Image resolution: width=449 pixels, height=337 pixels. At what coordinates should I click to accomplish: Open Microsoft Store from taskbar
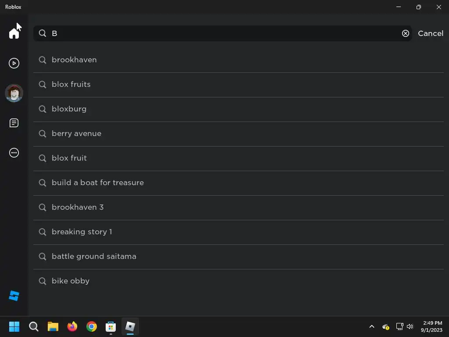coord(111,326)
